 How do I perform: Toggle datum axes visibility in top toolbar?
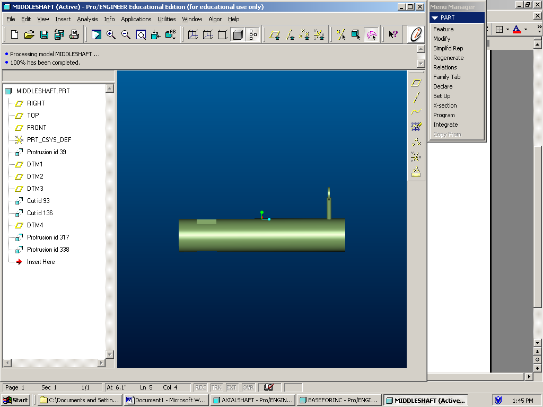(290, 34)
